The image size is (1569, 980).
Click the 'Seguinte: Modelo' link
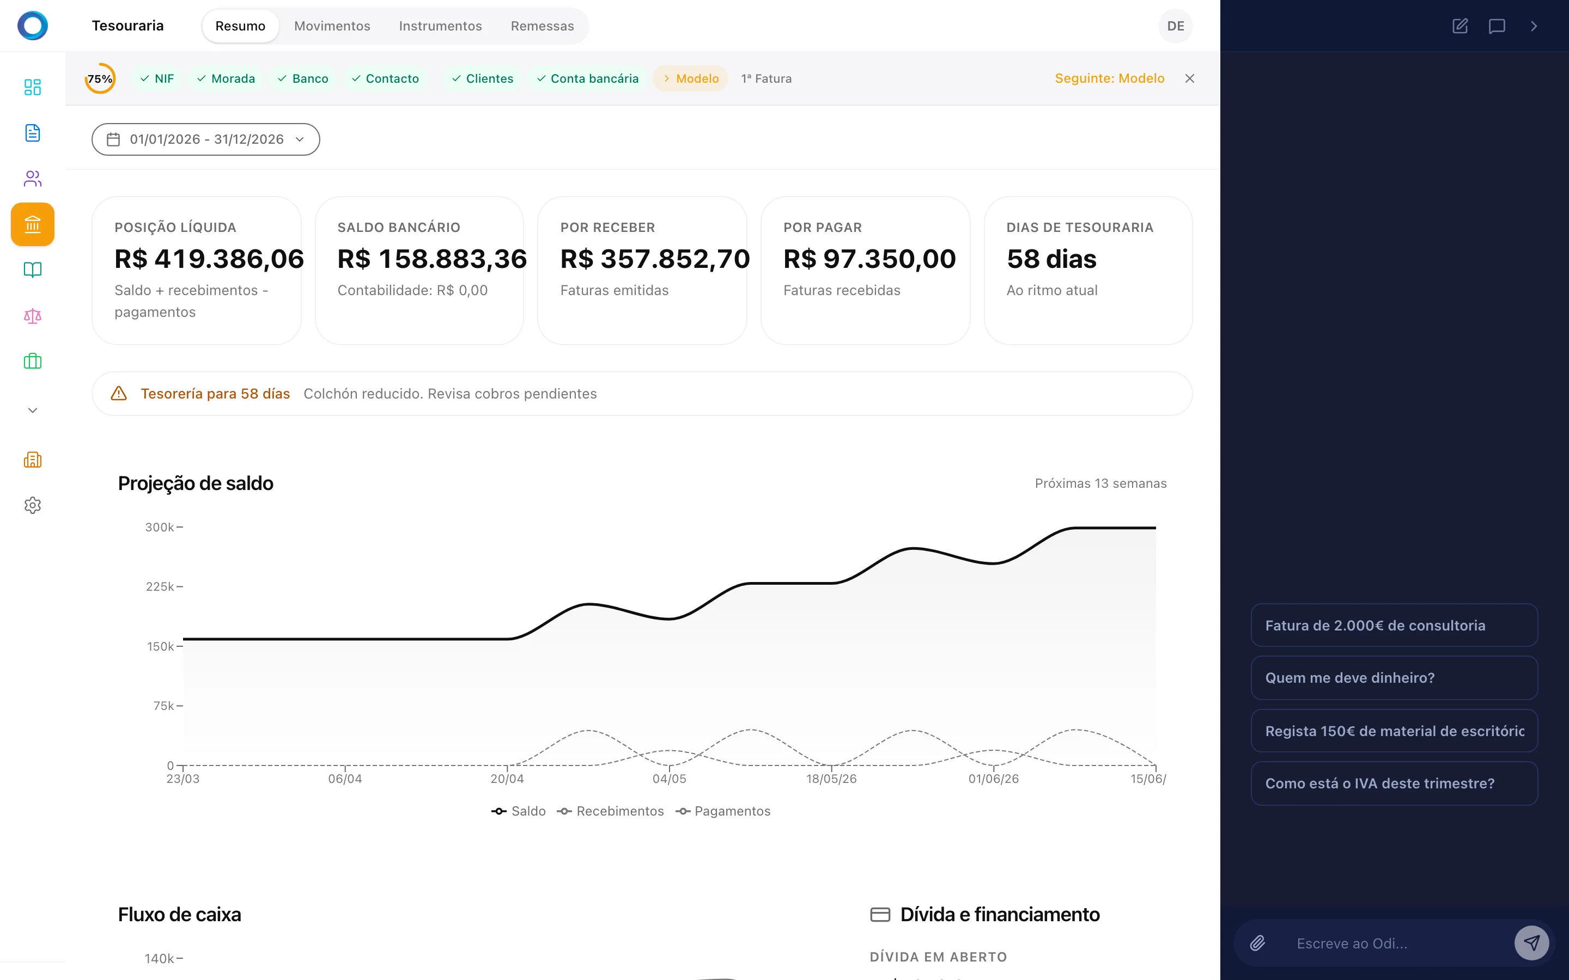(1109, 78)
